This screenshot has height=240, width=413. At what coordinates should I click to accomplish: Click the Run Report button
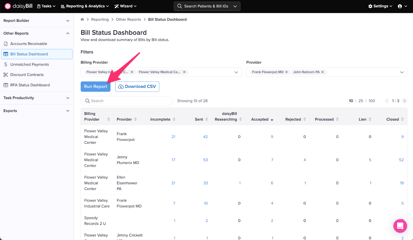point(96,87)
